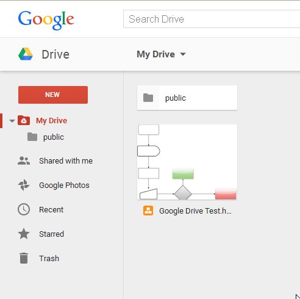Click the red My Drive sidebar icon

pos(24,120)
